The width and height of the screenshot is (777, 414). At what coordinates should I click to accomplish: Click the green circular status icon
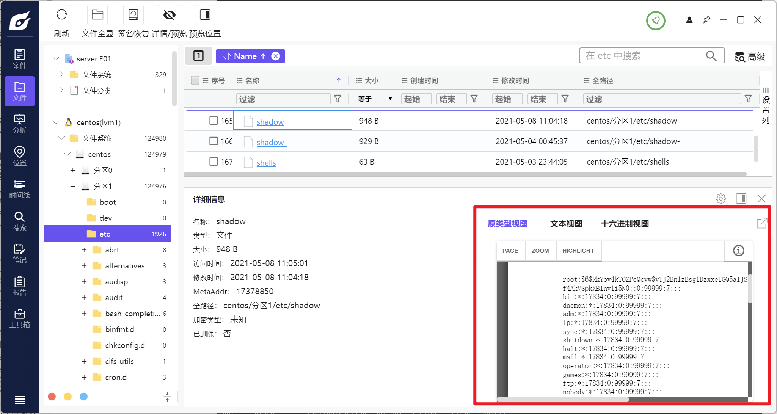(656, 20)
